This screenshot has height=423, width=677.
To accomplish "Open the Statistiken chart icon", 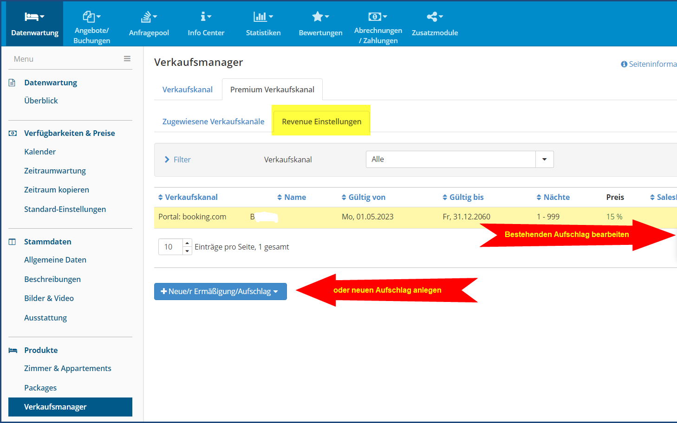I will tap(263, 17).
